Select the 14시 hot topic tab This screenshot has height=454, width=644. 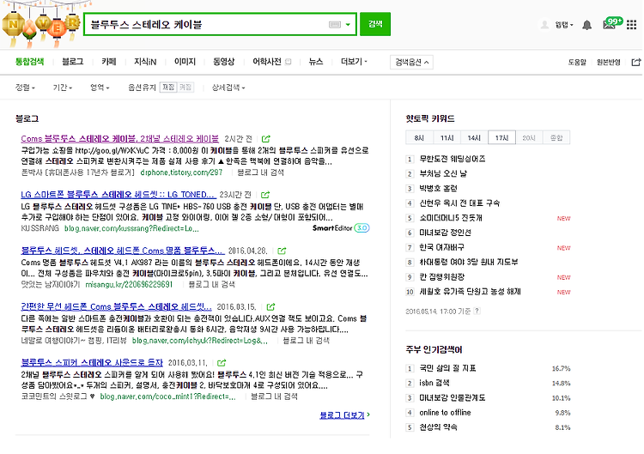pyautogui.click(x=474, y=137)
